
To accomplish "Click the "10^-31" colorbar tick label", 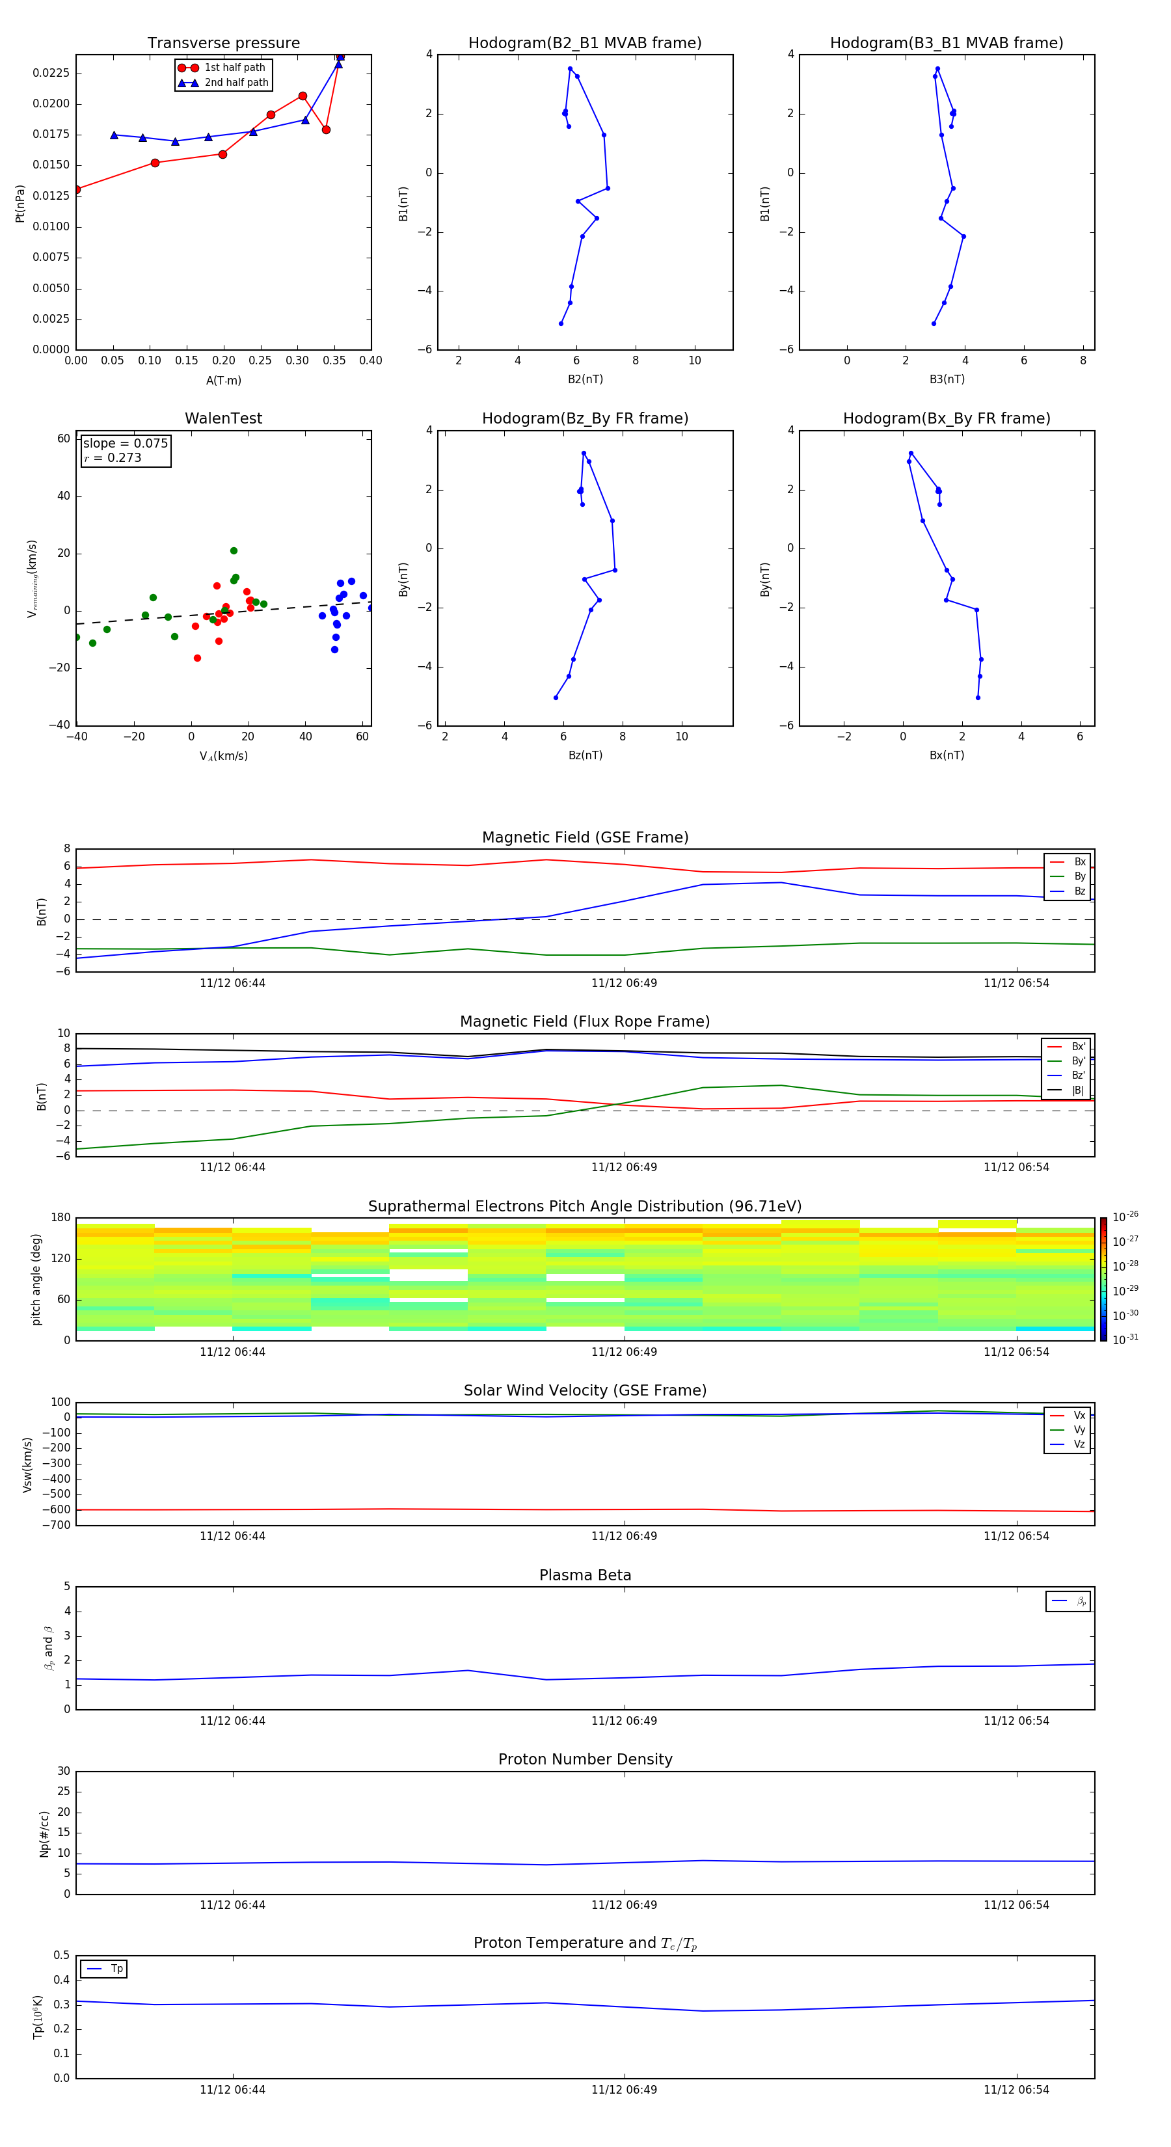I will pyautogui.click(x=1125, y=1340).
